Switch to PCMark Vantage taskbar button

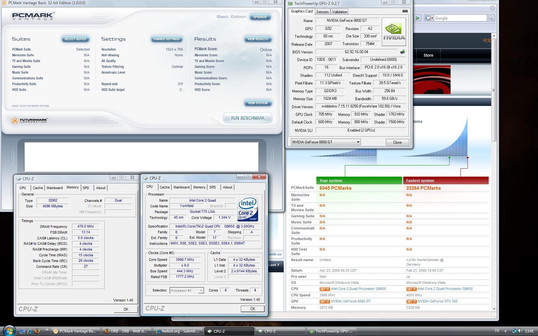[x=76, y=331]
